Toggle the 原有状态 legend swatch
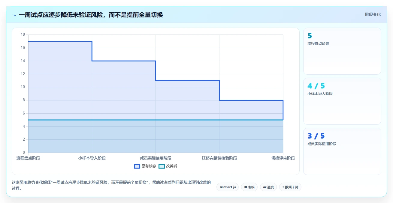This screenshot has height=203, width=393. [x=137, y=166]
